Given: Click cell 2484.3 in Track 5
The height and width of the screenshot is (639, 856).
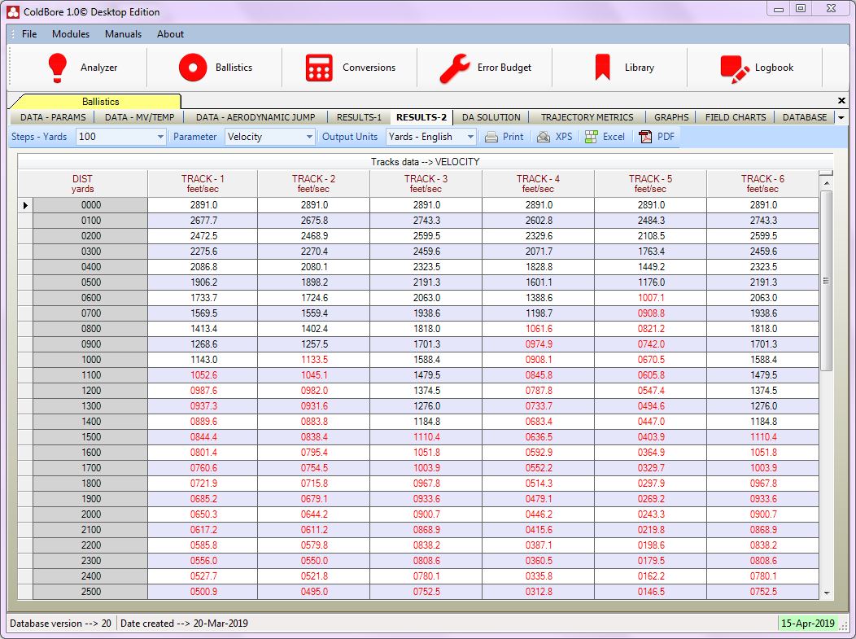Looking at the screenshot, I should click(x=651, y=221).
